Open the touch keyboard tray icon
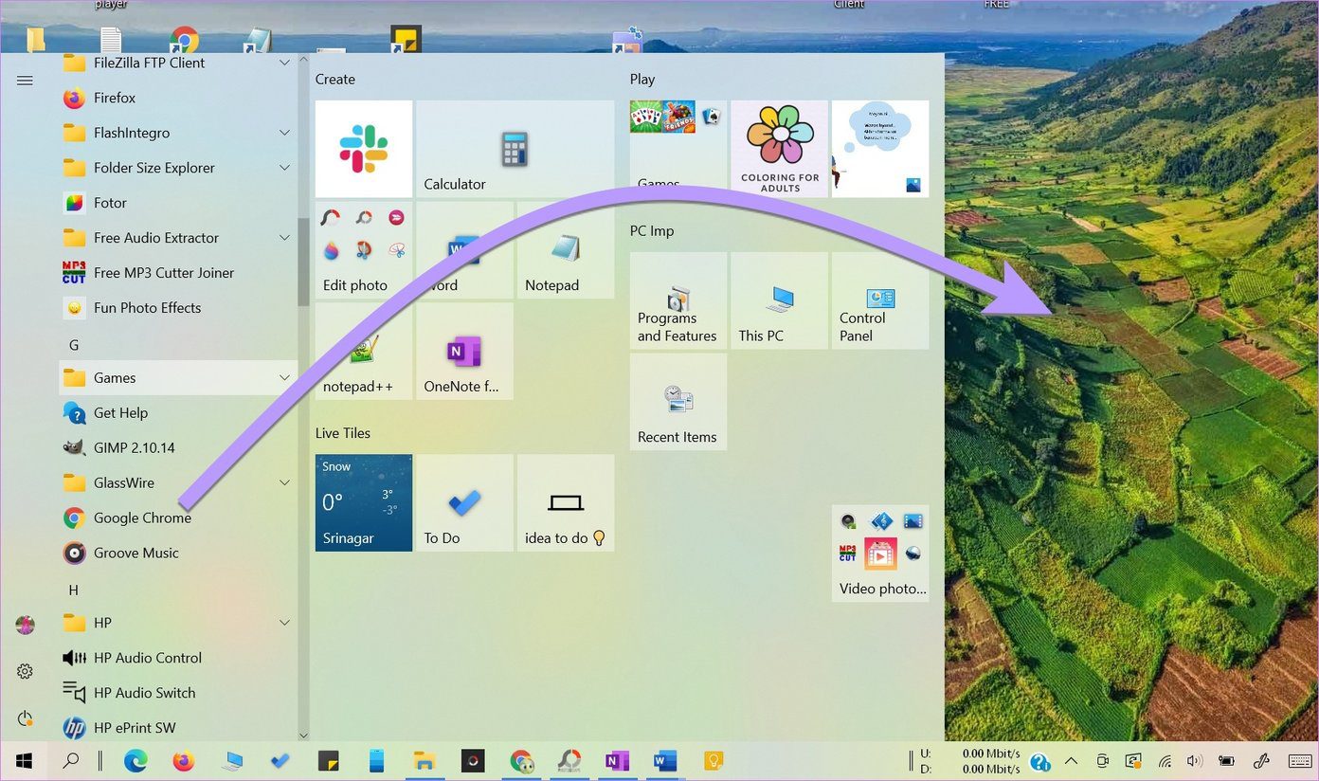This screenshot has width=1319, height=781. [x=1299, y=761]
